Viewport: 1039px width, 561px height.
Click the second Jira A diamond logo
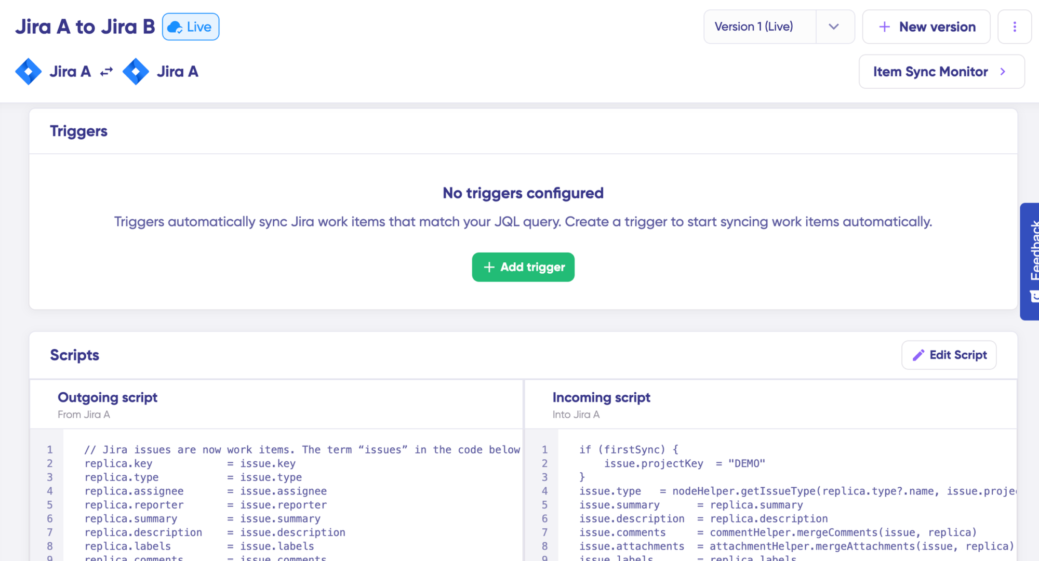point(136,72)
